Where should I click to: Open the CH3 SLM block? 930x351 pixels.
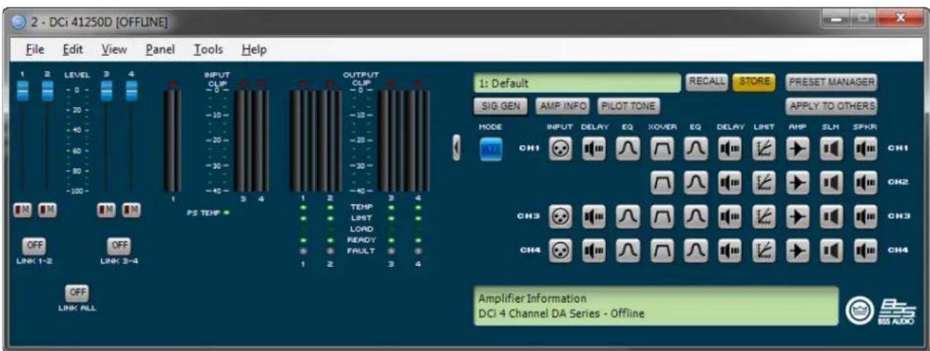pos(830,216)
